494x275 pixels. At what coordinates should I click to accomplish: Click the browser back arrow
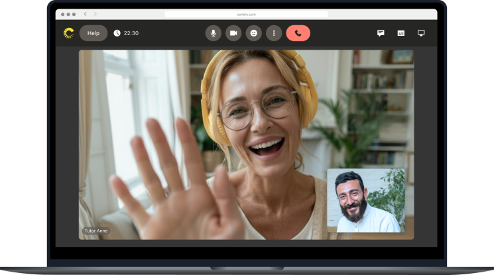tap(86, 14)
